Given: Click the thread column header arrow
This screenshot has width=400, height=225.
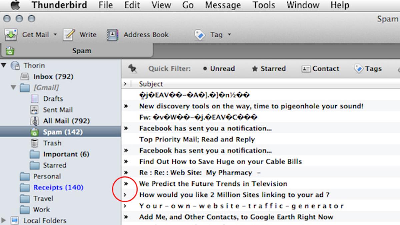Looking at the screenshot, I should [x=125, y=84].
